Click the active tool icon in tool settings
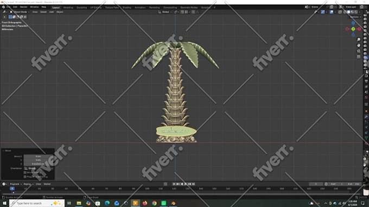 pos(4,17)
